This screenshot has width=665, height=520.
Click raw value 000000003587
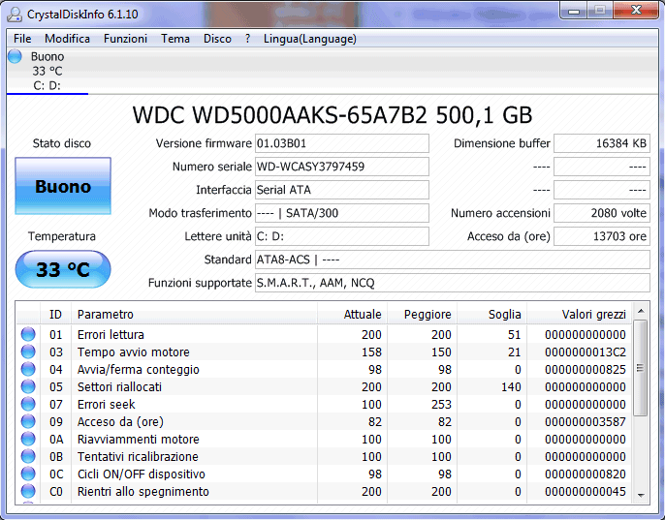(x=586, y=421)
